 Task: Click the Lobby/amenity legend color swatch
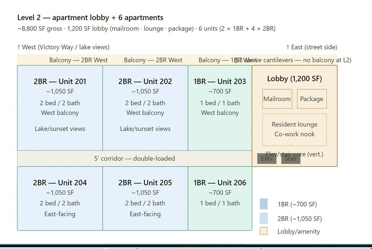(263, 231)
